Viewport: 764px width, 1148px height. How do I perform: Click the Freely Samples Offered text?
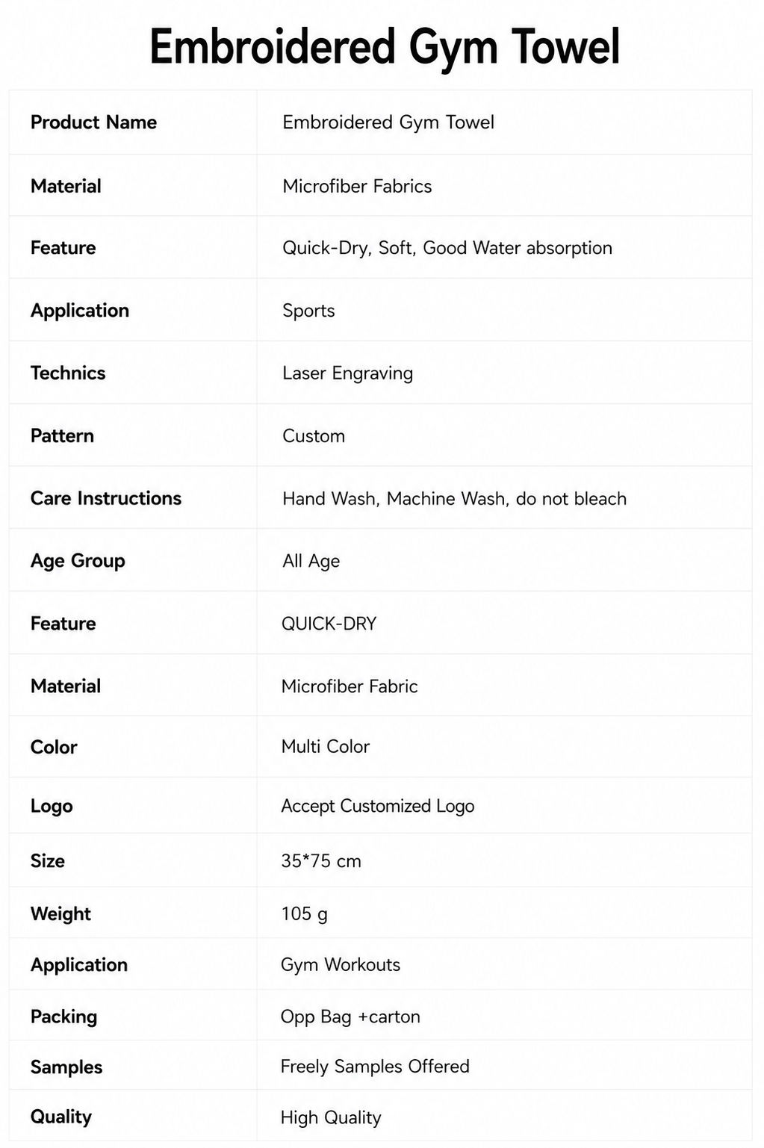tap(375, 1067)
